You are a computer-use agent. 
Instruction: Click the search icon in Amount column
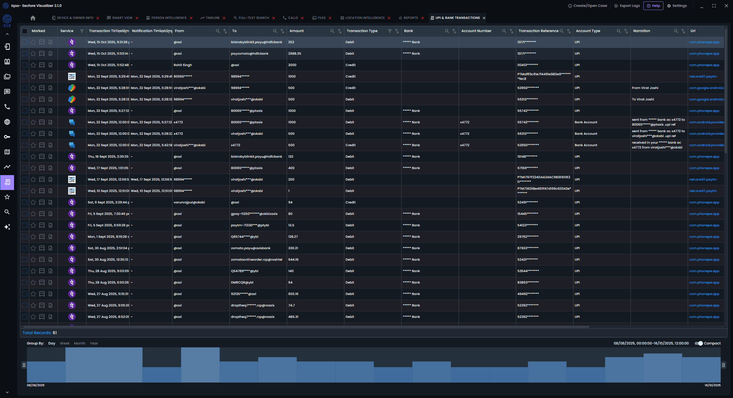[x=332, y=31]
